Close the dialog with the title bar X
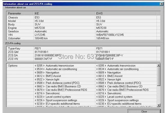The height and width of the screenshot is (113, 166). pyautogui.click(x=161, y=4)
